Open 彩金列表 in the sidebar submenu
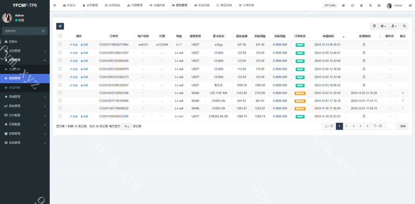Screen dimensions: 415x204 (25, 88)
